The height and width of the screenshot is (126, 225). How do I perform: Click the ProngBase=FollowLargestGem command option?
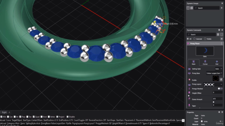[x=53, y=123]
